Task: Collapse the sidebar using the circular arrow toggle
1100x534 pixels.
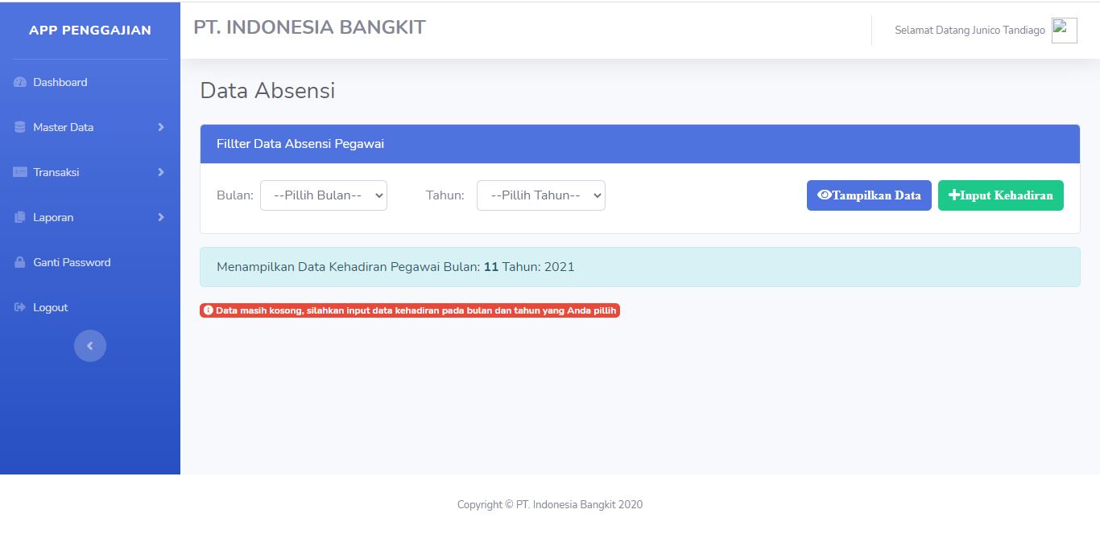Action: pyautogui.click(x=90, y=345)
